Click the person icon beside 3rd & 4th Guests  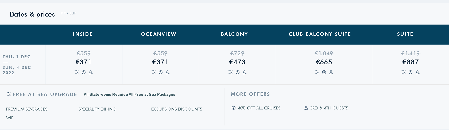[306, 108]
